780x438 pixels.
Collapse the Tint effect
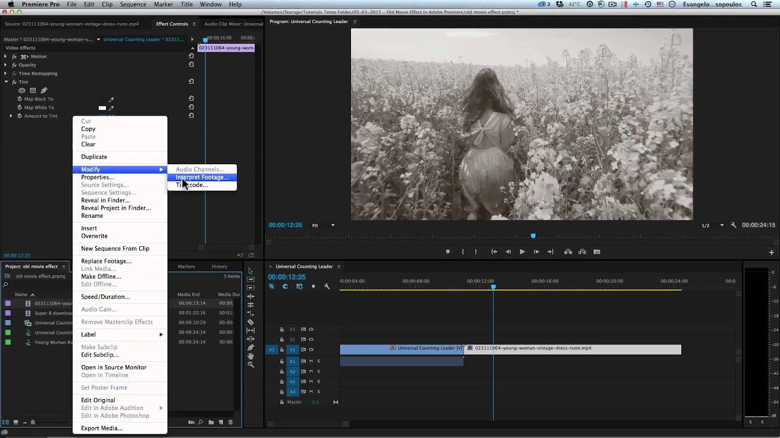click(x=5, y=82)
